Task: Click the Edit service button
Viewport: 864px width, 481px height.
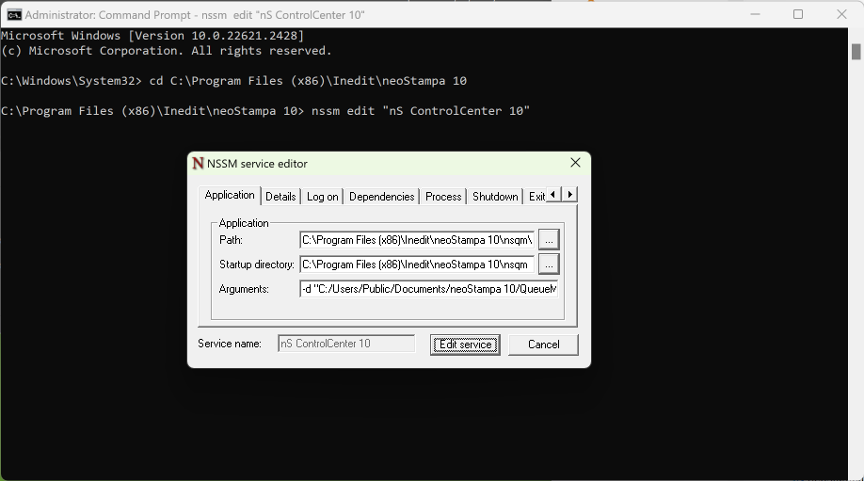Action: 465,345
